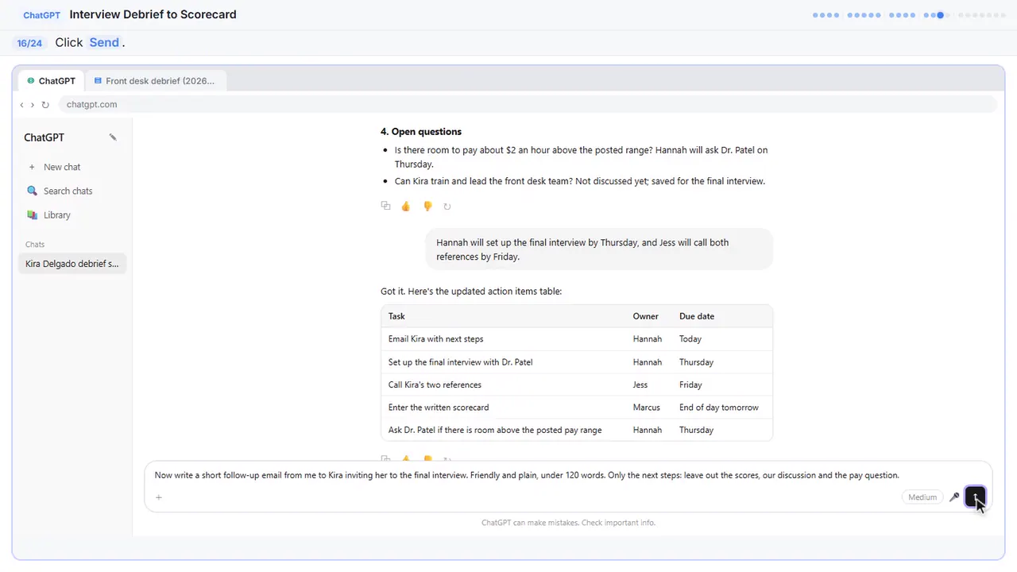
Task: Regenerate the Open questions response
Action: [x=447, y=206]
